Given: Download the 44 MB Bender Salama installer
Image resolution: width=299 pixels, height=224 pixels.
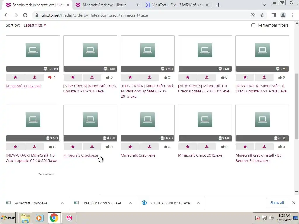Looking at the screenshot, I should (x=264, y=147).
